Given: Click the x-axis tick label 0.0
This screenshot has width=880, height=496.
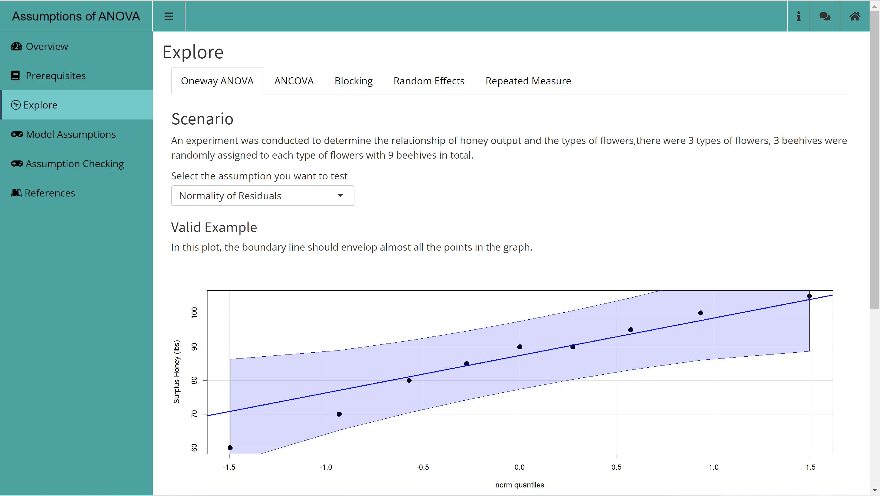Looking at the screenshot, I should (519, 467).
